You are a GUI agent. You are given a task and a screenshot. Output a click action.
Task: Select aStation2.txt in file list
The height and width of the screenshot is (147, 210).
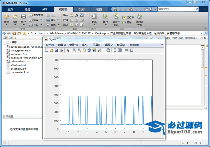[x=18, y=65]
